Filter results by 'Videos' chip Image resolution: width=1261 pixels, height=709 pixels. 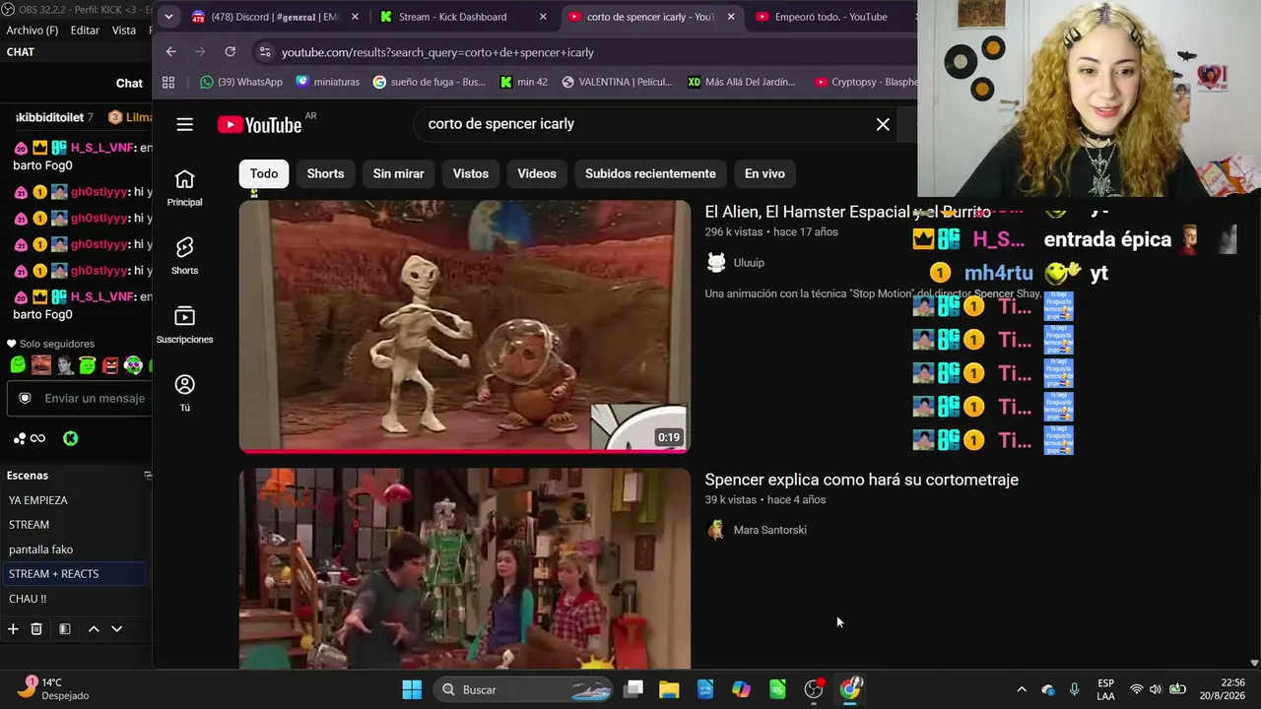coord(537,173)
